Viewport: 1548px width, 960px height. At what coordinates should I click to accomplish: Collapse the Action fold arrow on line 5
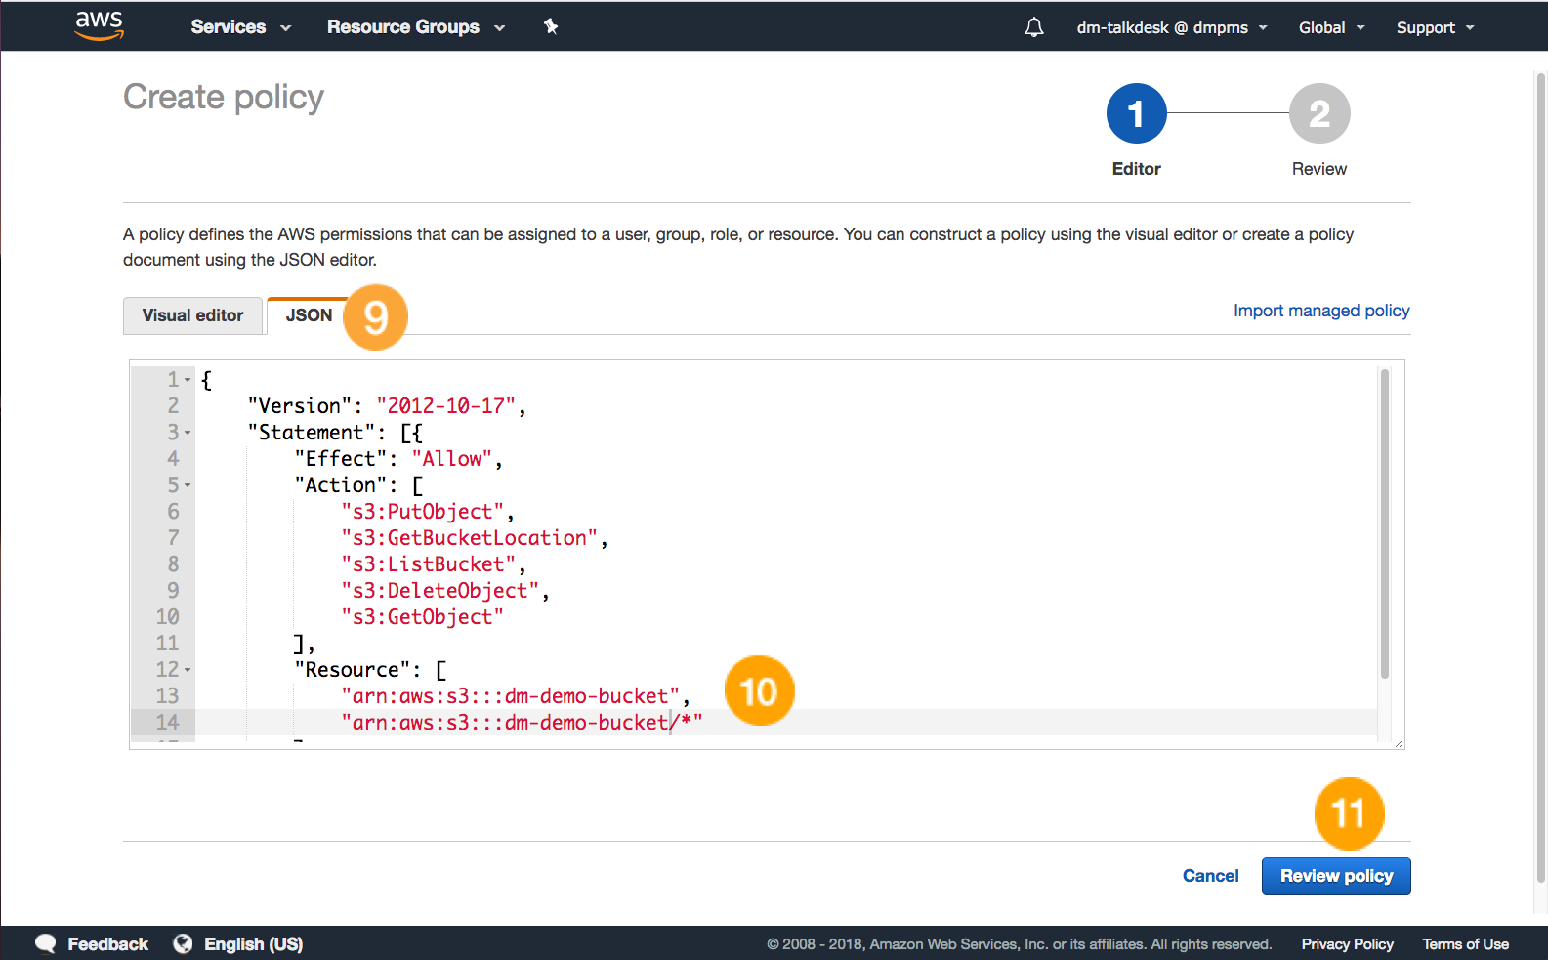coord(188,485)
